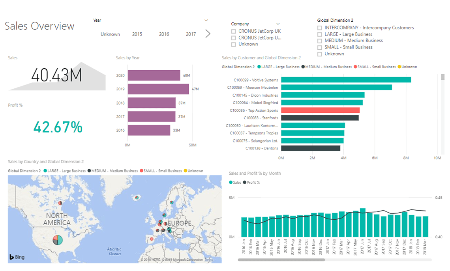Click the 2019 bar in Sales by Year
Viewport: 450px width, 271px height.
pos(158,89)
